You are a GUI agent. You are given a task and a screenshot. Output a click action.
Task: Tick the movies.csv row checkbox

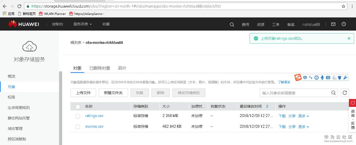point(78,127)
